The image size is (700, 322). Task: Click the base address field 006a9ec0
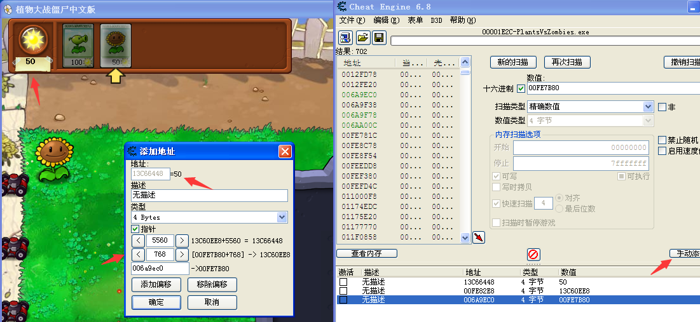(x=160, y=269)
